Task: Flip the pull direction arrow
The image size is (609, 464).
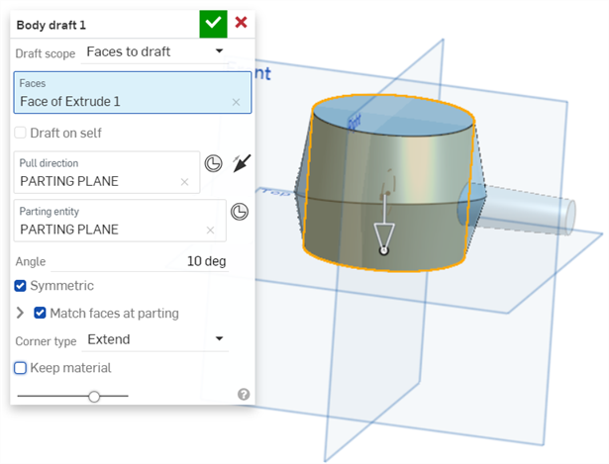Action: 241,163
